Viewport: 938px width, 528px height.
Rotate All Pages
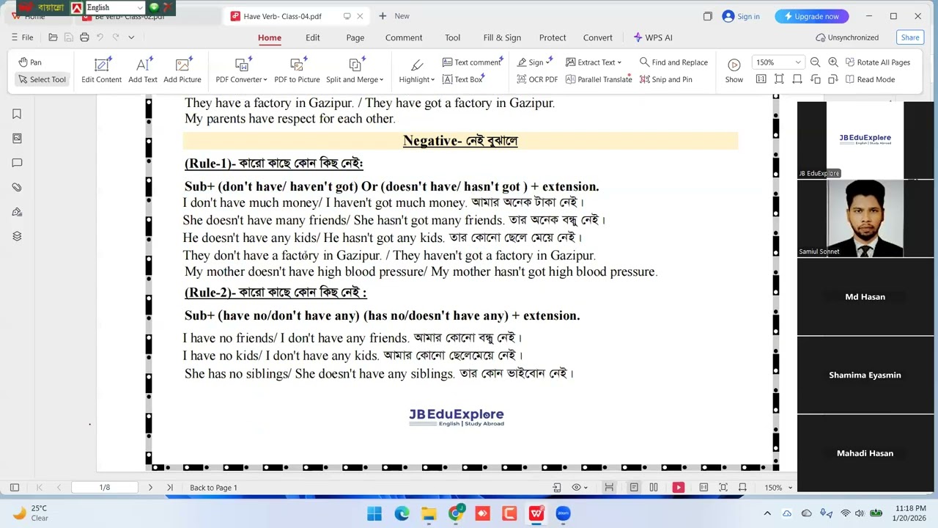(x=877, y=62)
